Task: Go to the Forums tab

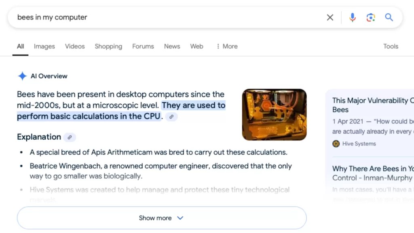Action: (143, 46)
